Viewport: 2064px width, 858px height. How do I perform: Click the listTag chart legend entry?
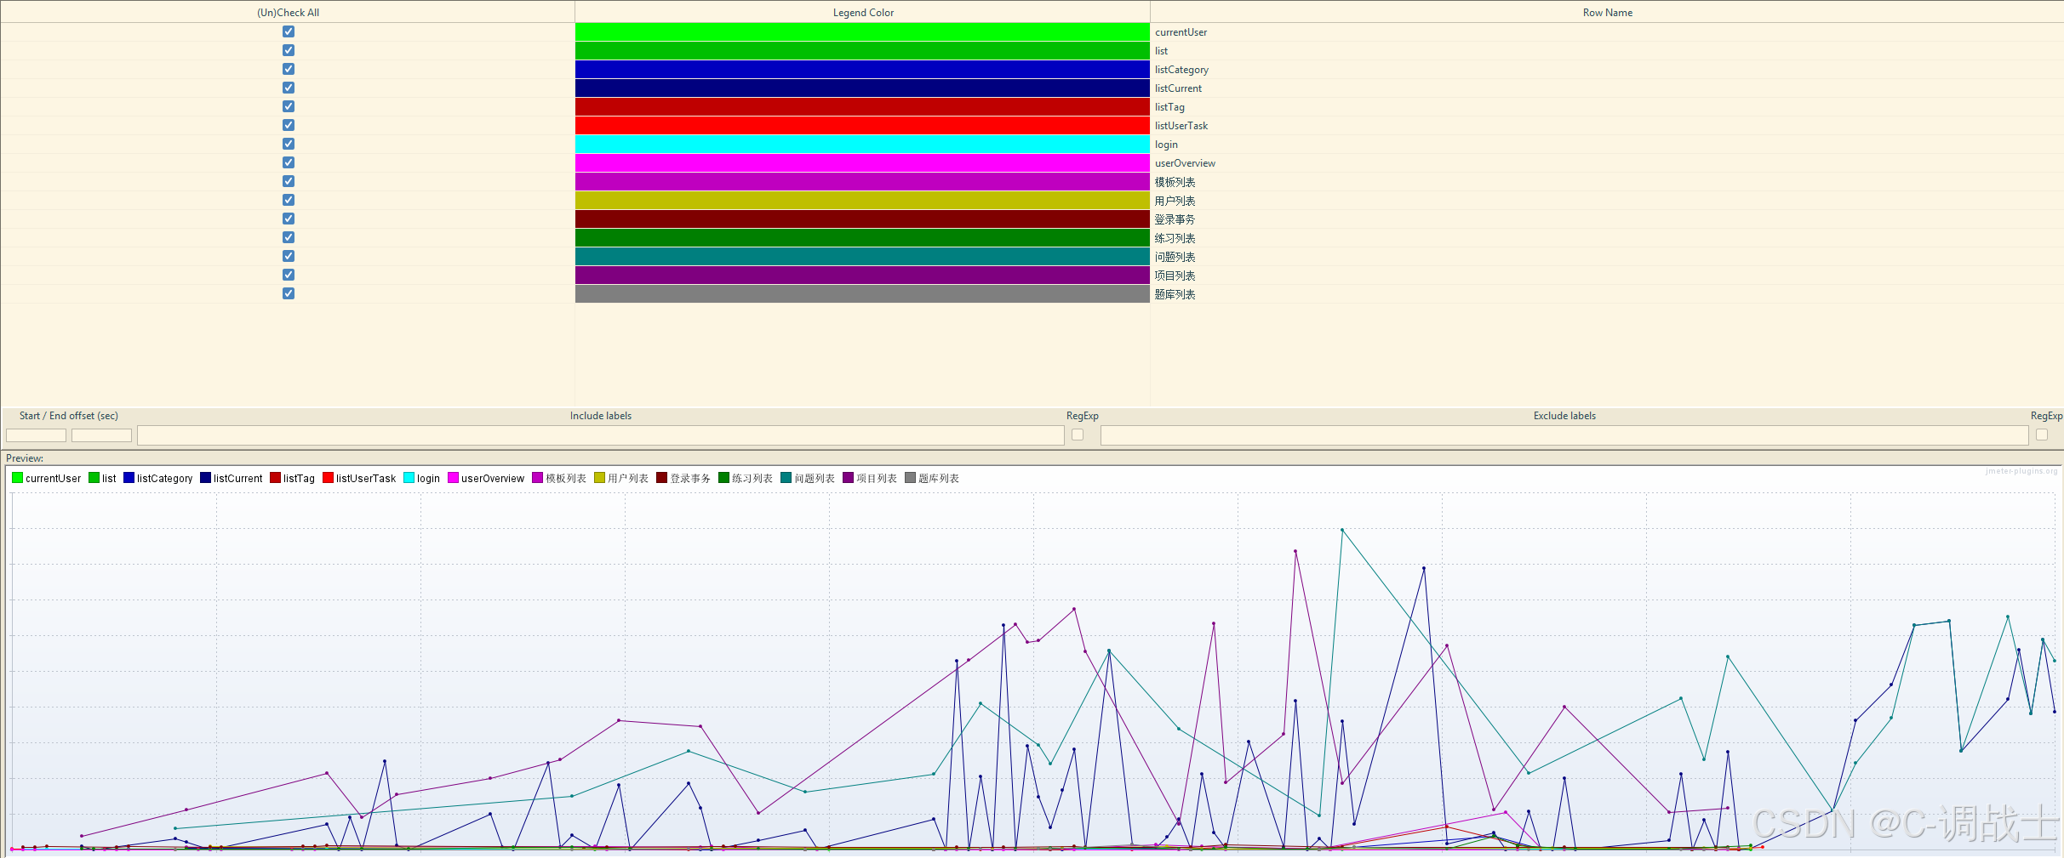pyautogui.click(x=293, y=478)
